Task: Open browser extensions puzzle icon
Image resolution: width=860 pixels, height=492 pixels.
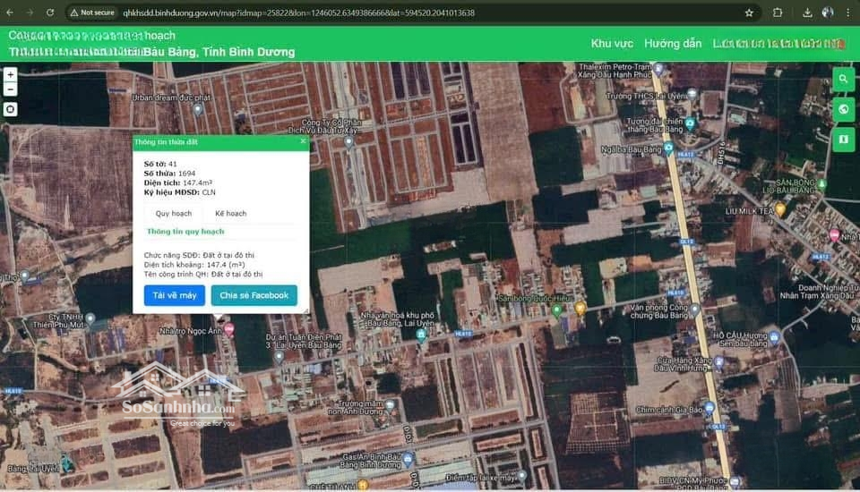Action: tap(778, 13)
